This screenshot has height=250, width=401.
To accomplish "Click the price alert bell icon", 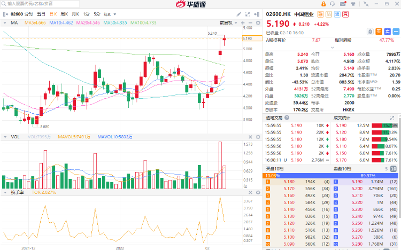I will 370,32.
